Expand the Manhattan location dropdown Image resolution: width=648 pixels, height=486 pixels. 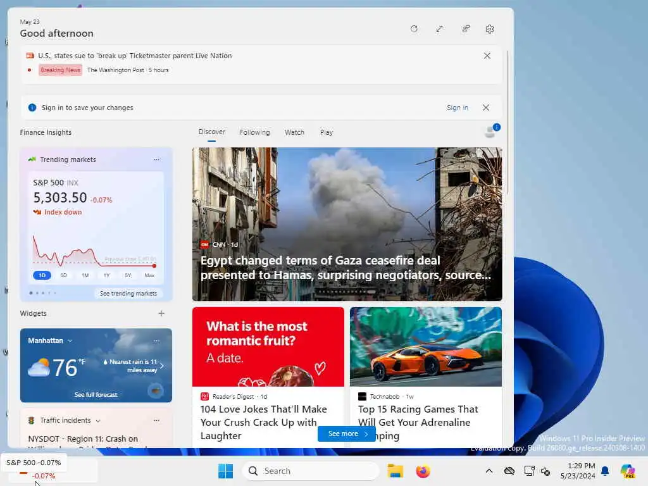click(x=70, y=340)
